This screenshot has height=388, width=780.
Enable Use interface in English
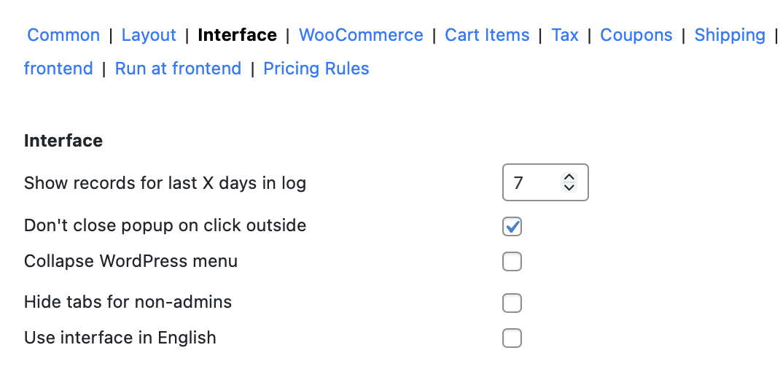tap(512, 338)
